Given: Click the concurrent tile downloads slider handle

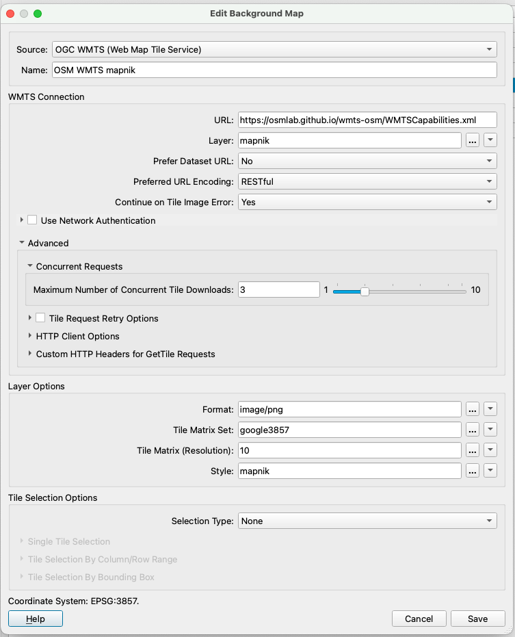Looking at the screenshot, I should point(365,291).
